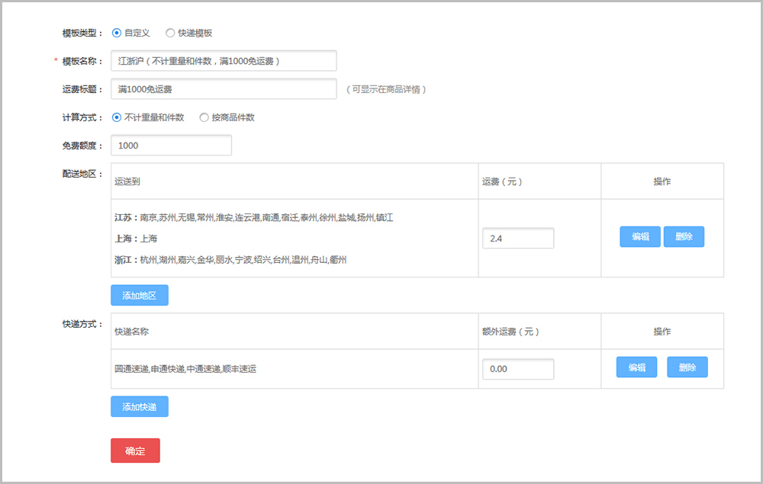Select the 快递模板 radio option
Viewport: 763px width, 484px height.
(x=170, y=33)
